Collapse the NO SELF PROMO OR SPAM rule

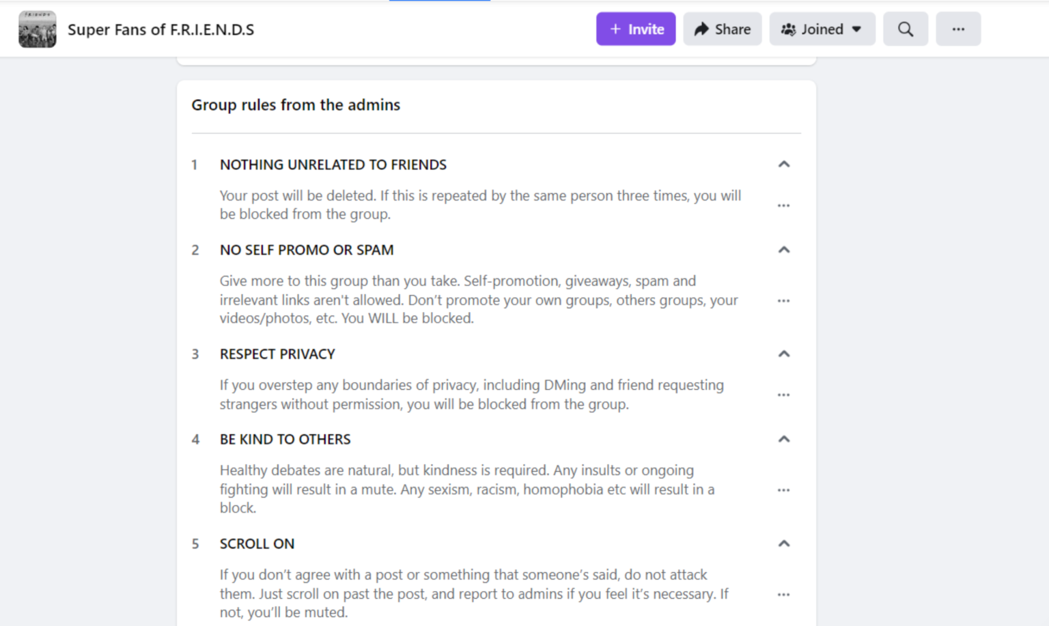784,249
